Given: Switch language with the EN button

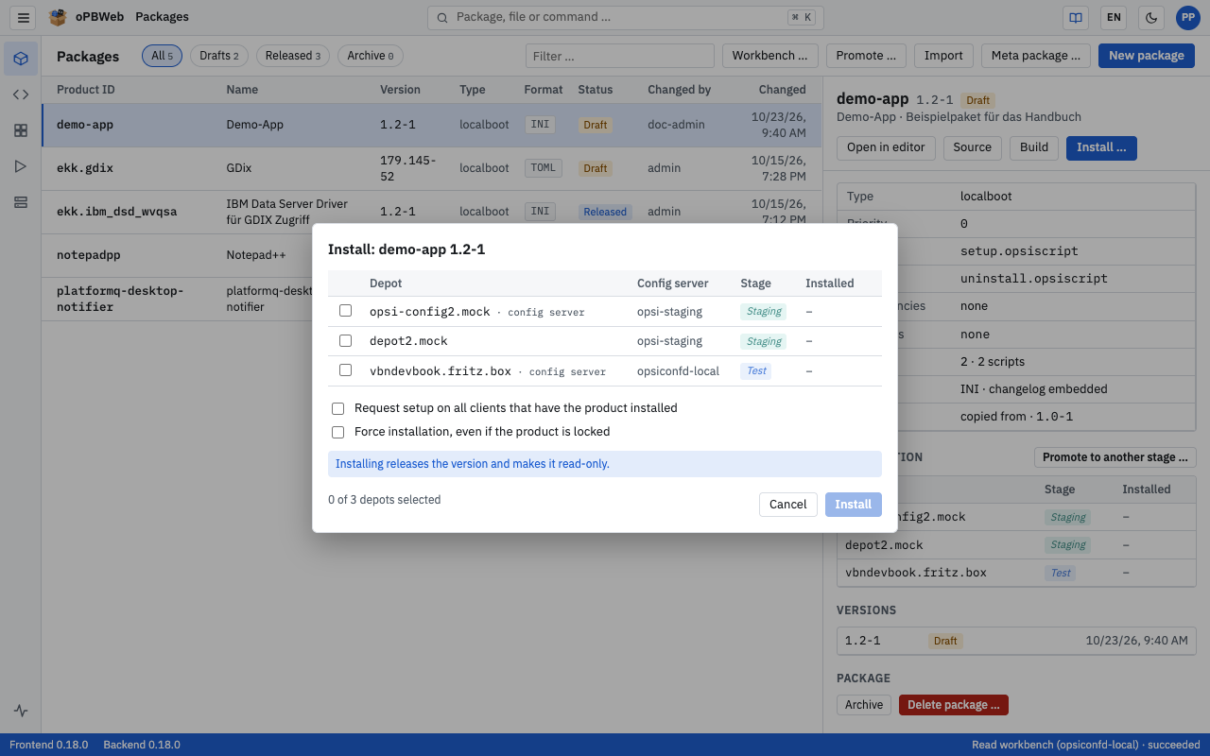Looking at the screenshot, I should point(1114,17).
